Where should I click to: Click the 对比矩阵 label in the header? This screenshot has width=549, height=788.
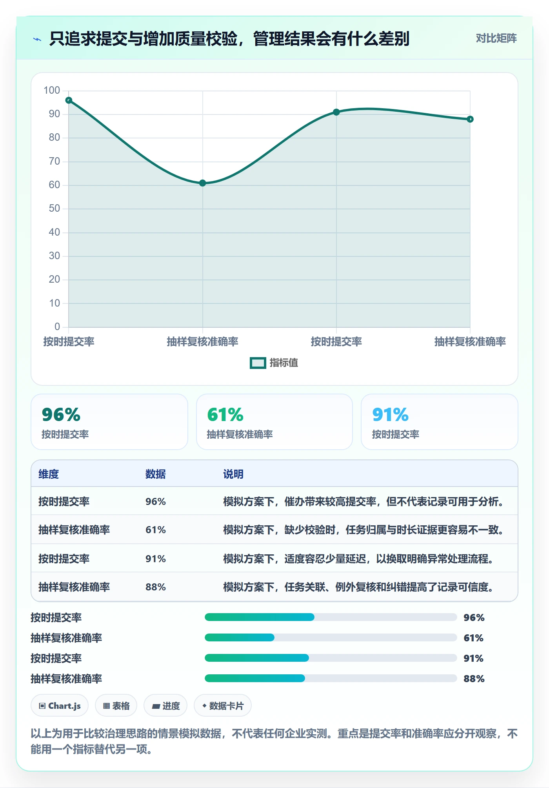[496, 38]
